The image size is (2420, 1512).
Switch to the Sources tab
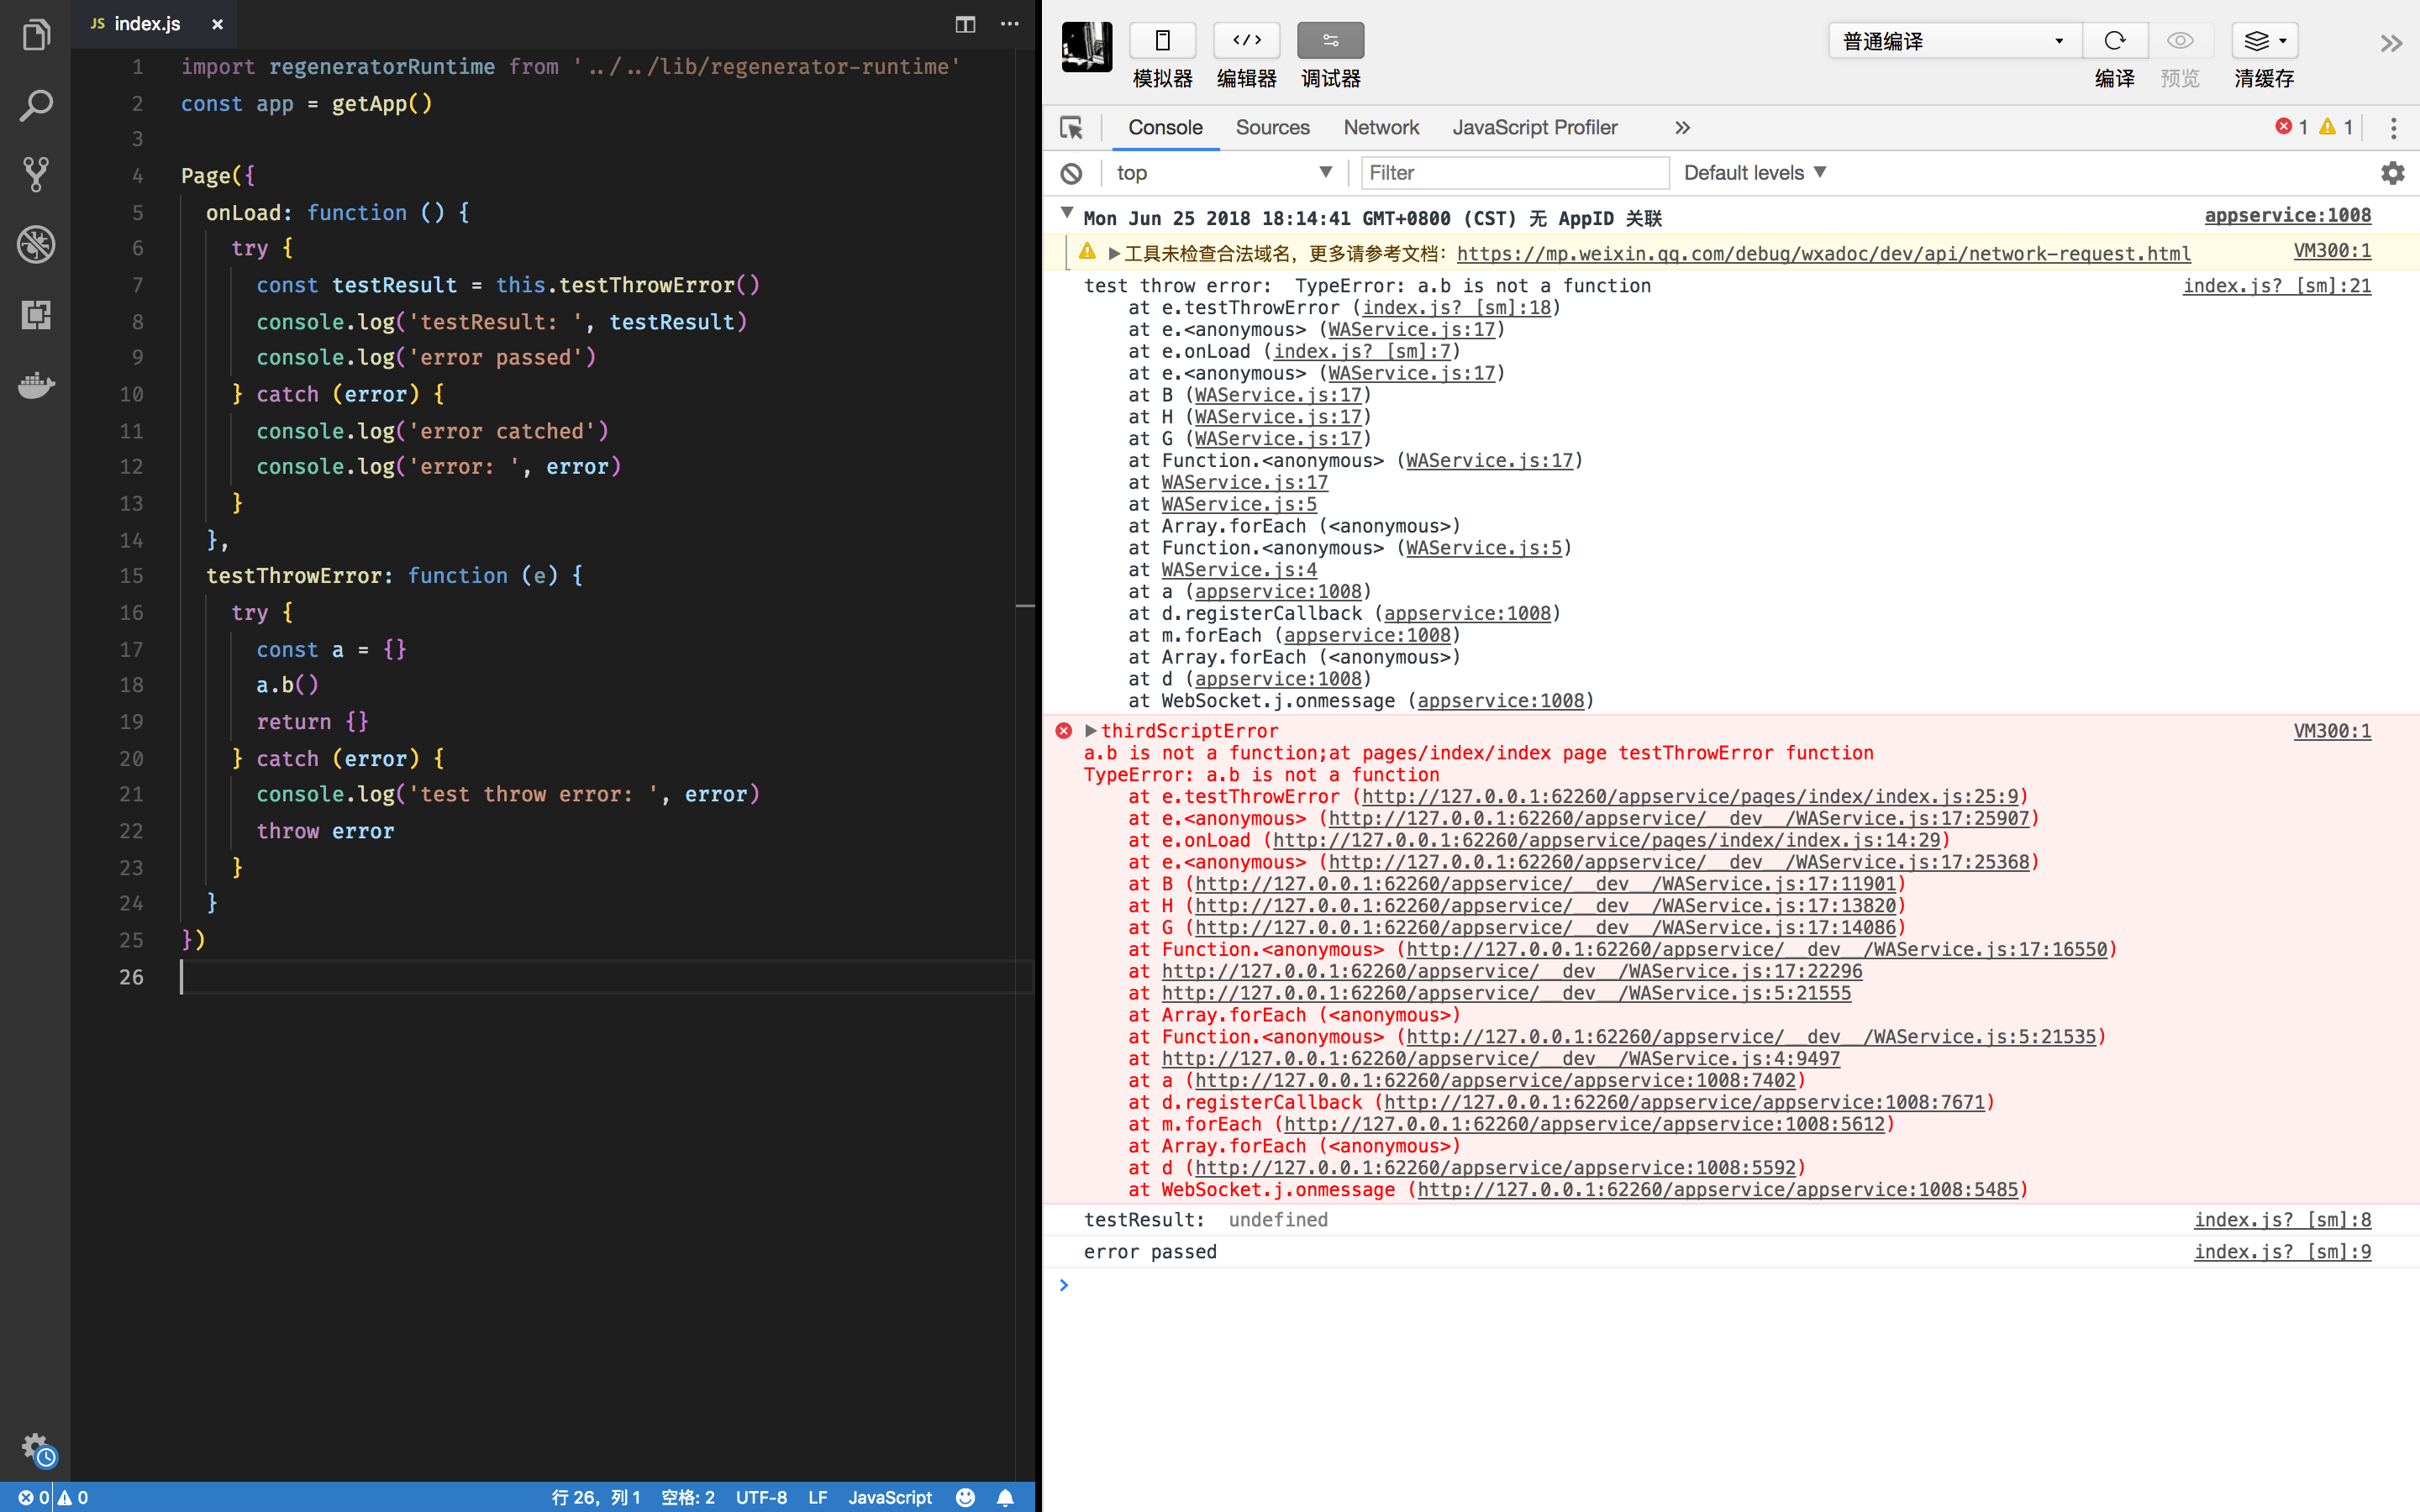click(x=1272, y=127)
